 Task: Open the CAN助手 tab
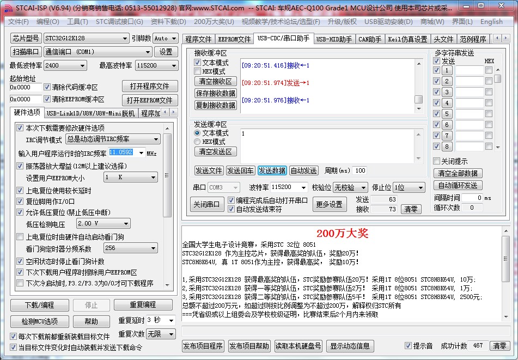pyautogui.click(x=370, y=39)
